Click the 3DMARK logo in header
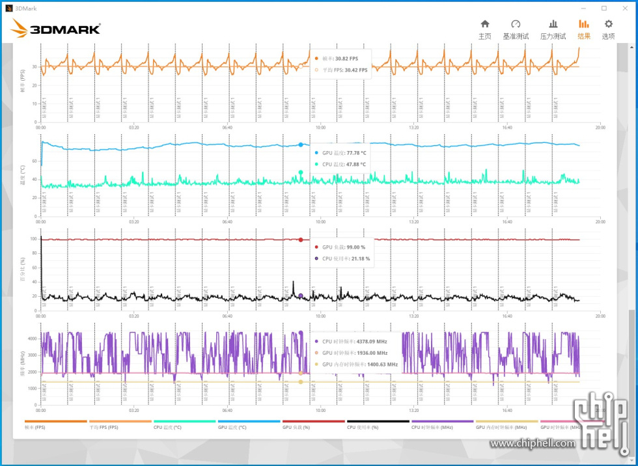This screenshot has width=638, height=466. click(56, 28)
